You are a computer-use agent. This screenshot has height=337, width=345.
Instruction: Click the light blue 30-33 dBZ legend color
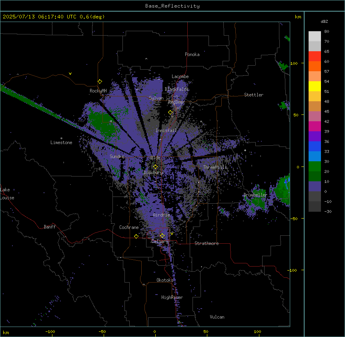(315, 156)
